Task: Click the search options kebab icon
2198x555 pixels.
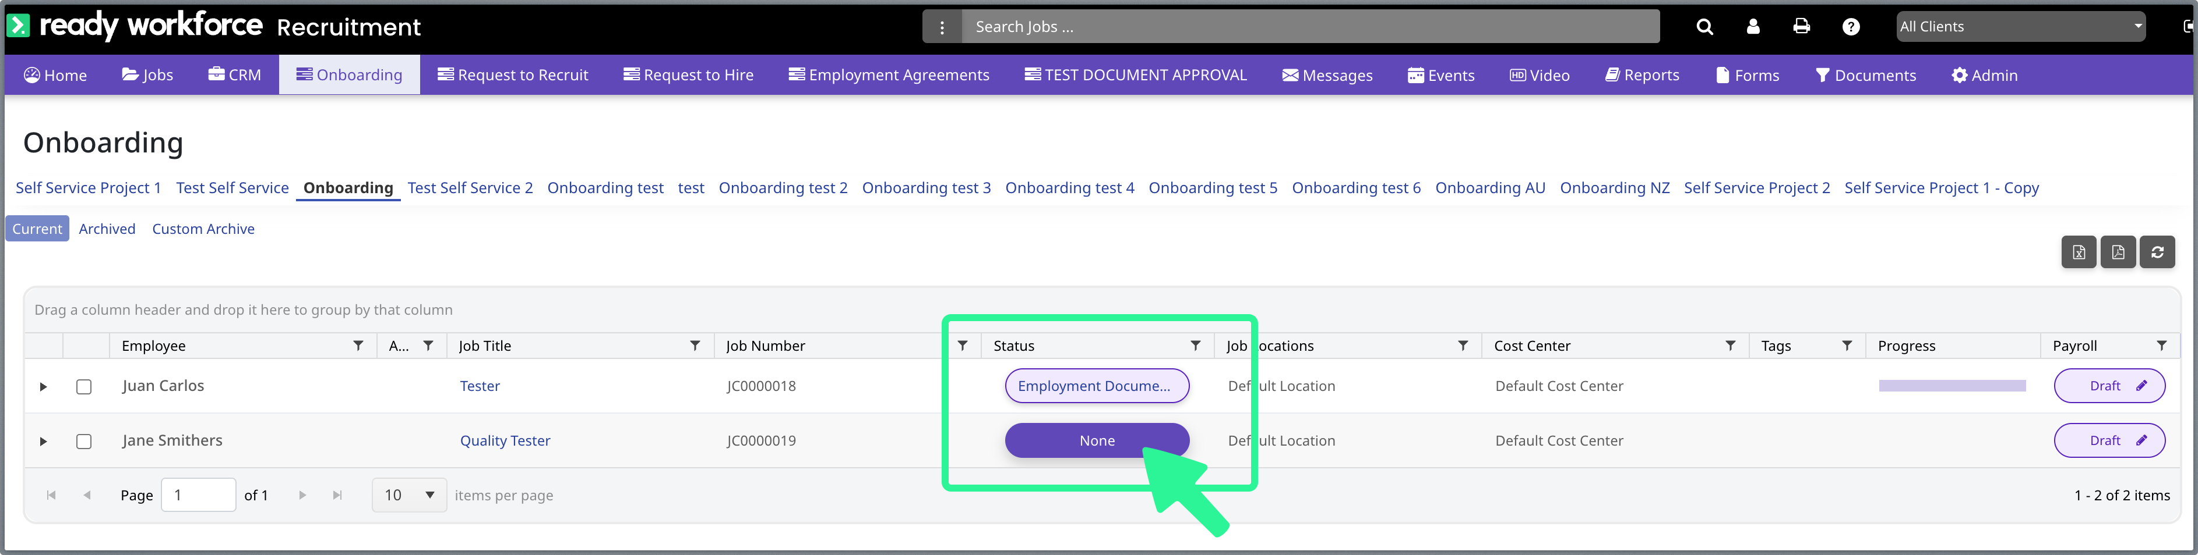Action: [942, 27]
